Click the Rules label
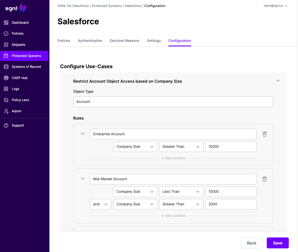This screenshot has width=298, height=252. 78,118
